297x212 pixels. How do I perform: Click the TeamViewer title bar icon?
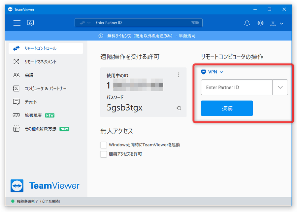coord(10,9)
